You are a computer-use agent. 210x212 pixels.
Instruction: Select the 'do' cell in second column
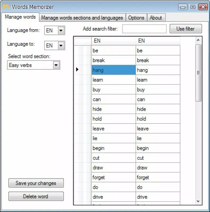[158, 187]
